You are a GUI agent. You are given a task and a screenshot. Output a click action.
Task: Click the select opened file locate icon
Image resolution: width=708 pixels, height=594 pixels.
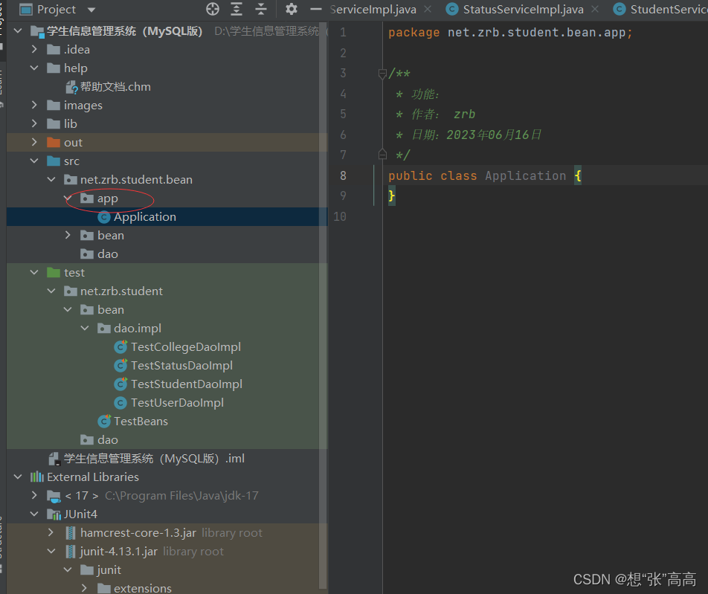(213, 9)
